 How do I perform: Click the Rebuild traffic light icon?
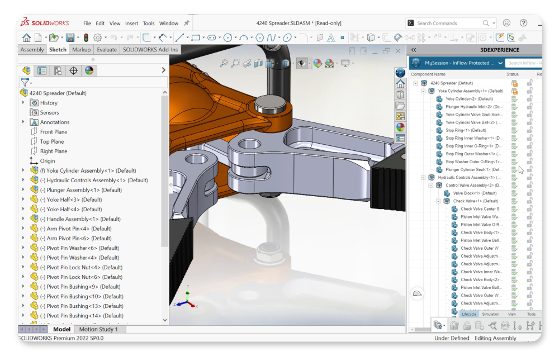(x=86, y=37)
